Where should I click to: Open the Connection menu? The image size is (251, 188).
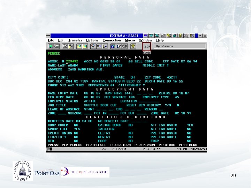(x=112, y=40)
